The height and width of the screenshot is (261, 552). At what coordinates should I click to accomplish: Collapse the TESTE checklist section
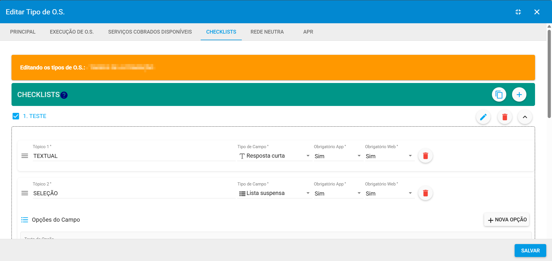pyautogui.click(x=525, y=117)
